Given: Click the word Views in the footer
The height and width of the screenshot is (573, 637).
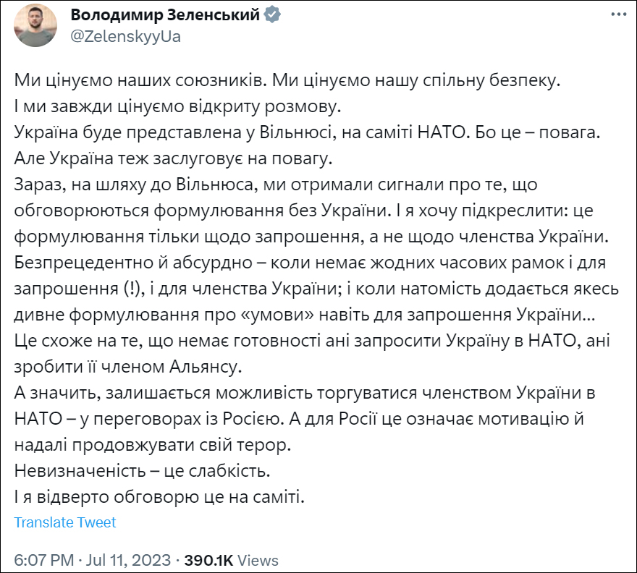Looking at the screenshot, I should coord(258,560).
